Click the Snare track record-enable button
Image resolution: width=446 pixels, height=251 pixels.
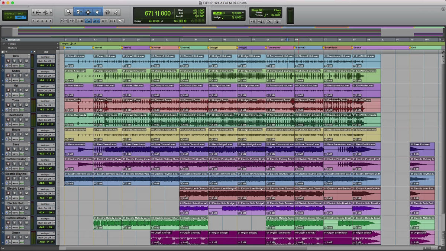click(9, 75)
